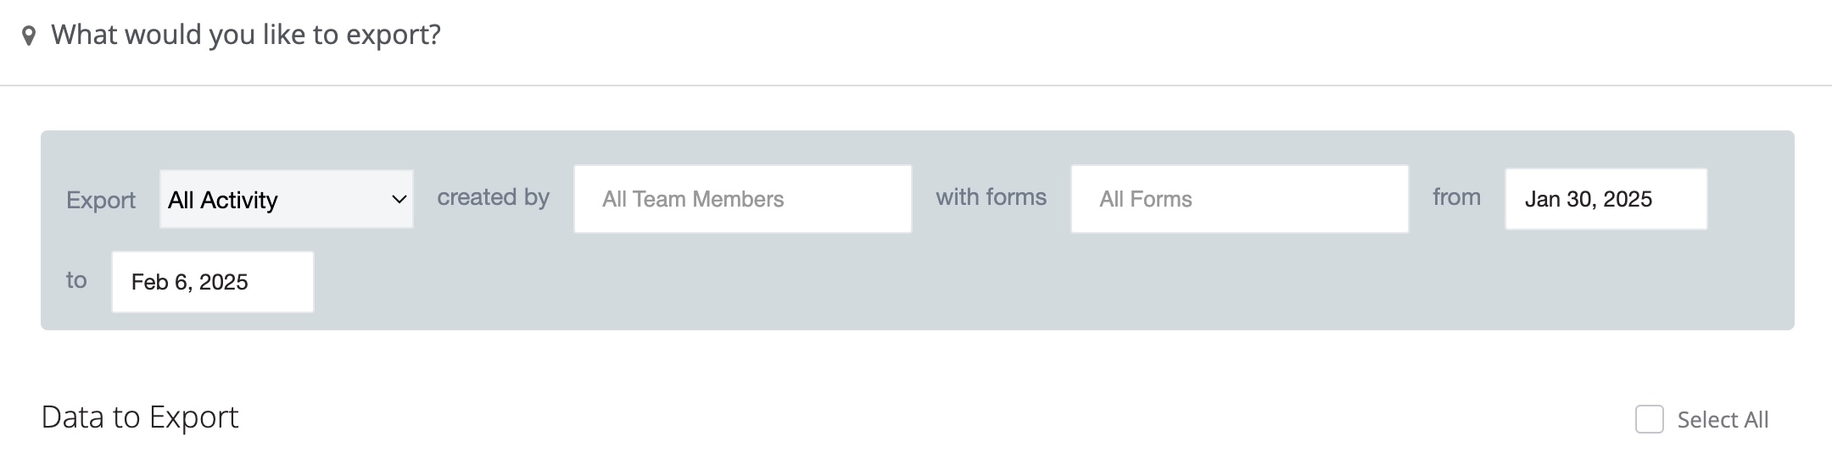Click the 'All Team Members' placeholder text
Viewport: 1832px width, 464px height.
(693, 199)
